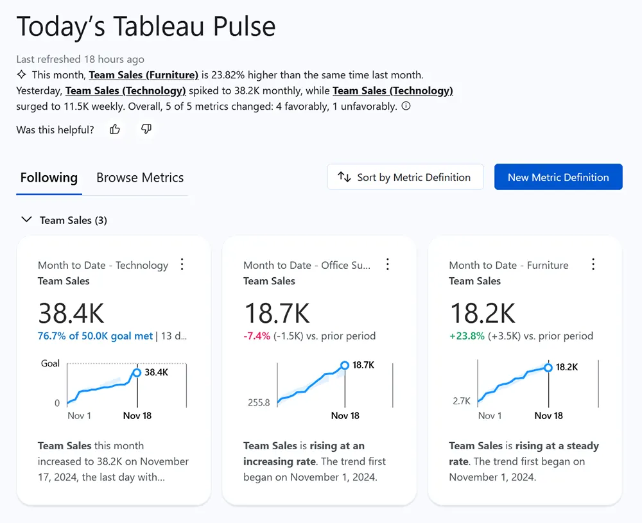
Task: Click Sort by Metric Definition button
Action: (x=405, y=176)
